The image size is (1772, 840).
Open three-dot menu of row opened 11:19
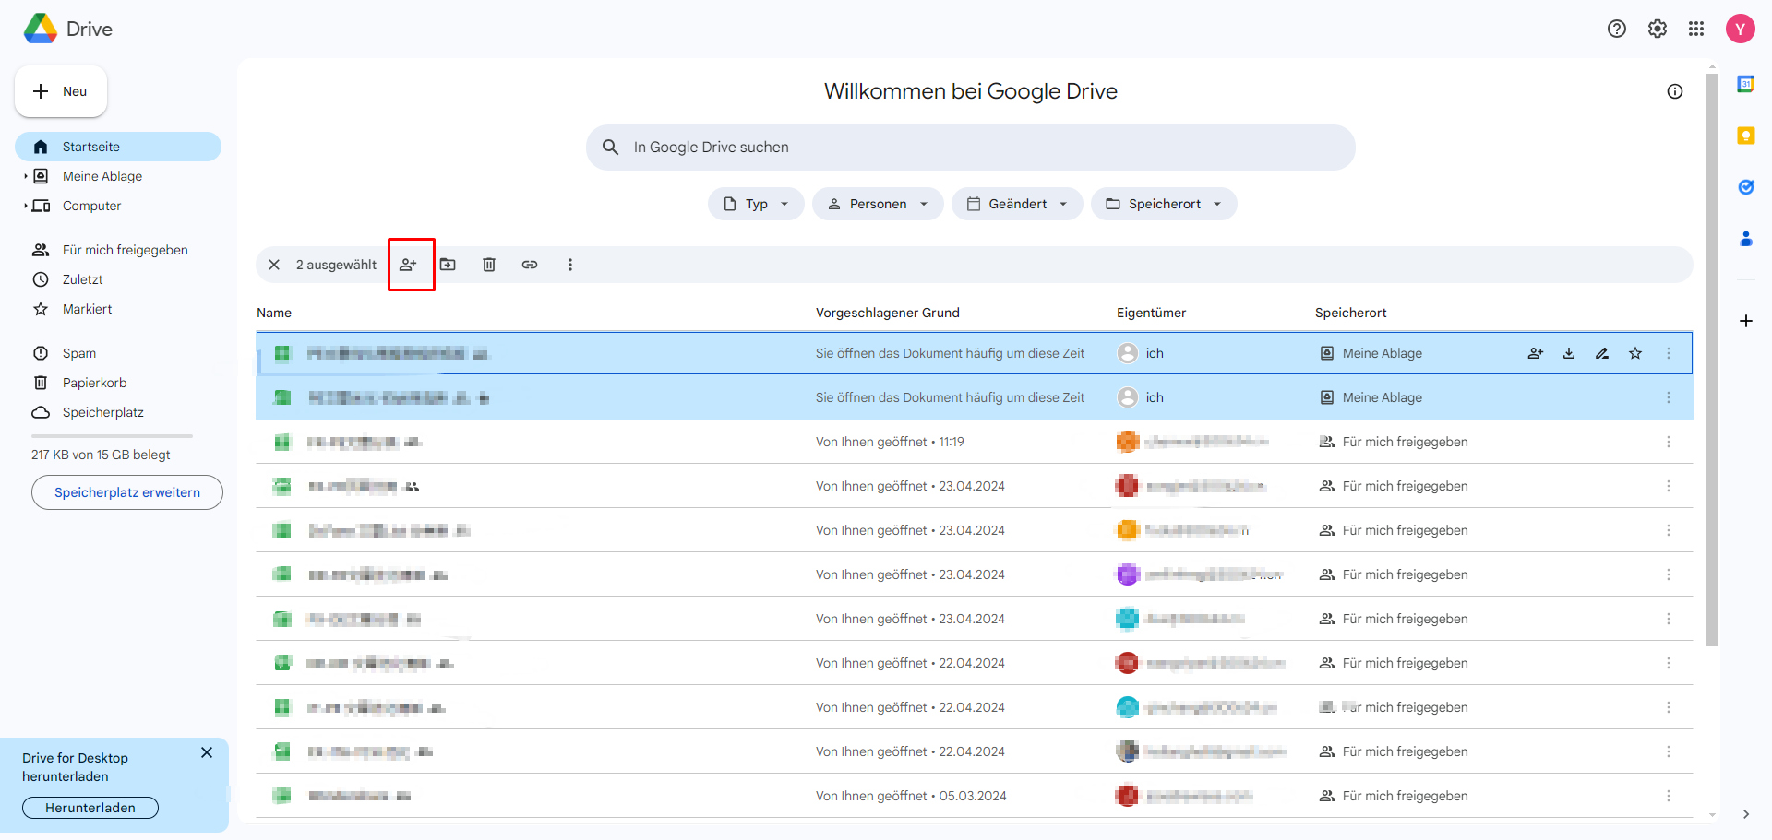click(x=1669, y=442)
